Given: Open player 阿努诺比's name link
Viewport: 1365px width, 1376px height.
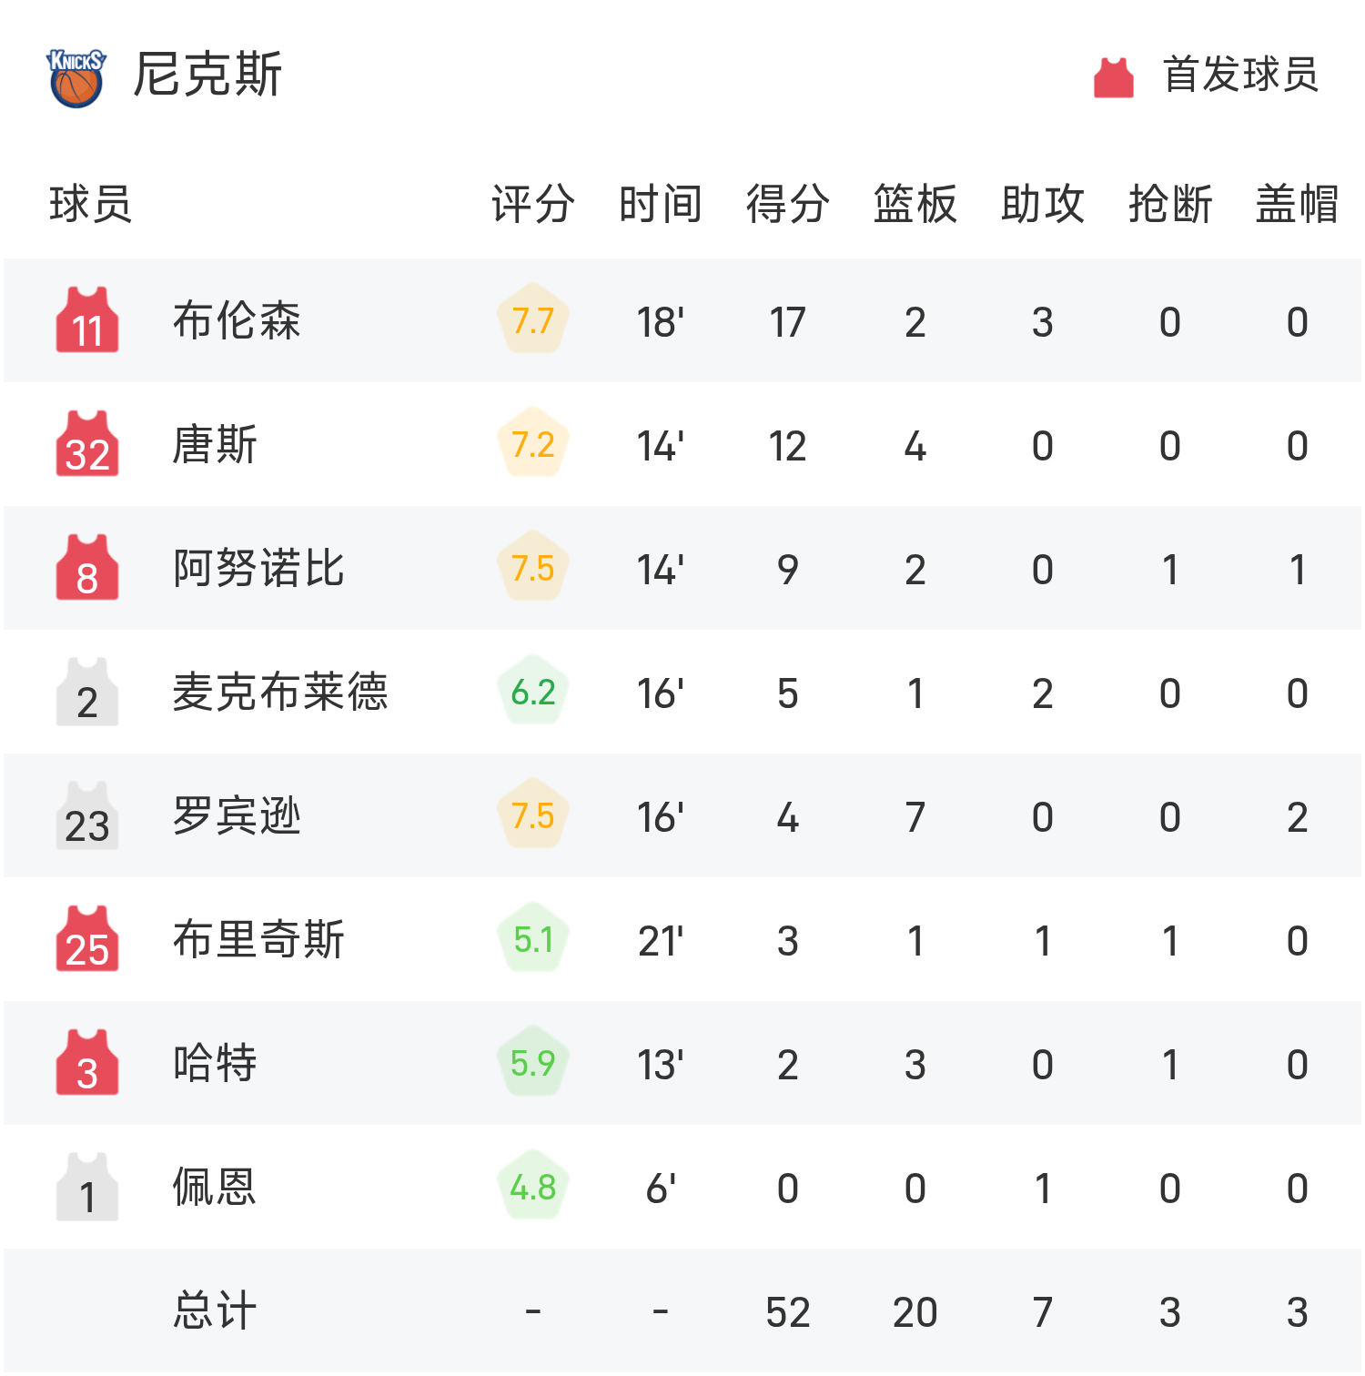Looking at the screenshot, I should pyautogui.click(x=258, y=568).
